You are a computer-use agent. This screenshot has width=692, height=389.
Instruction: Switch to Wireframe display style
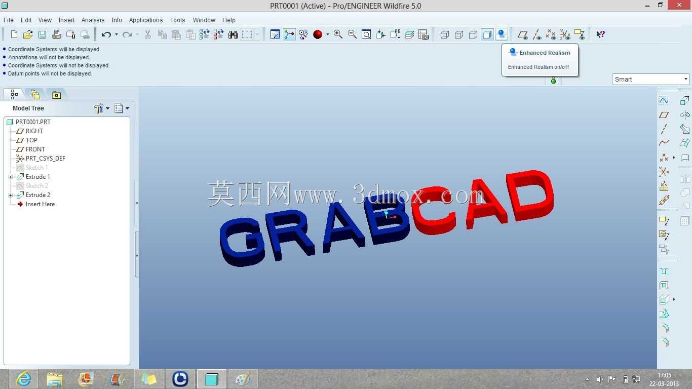[445, 34]
